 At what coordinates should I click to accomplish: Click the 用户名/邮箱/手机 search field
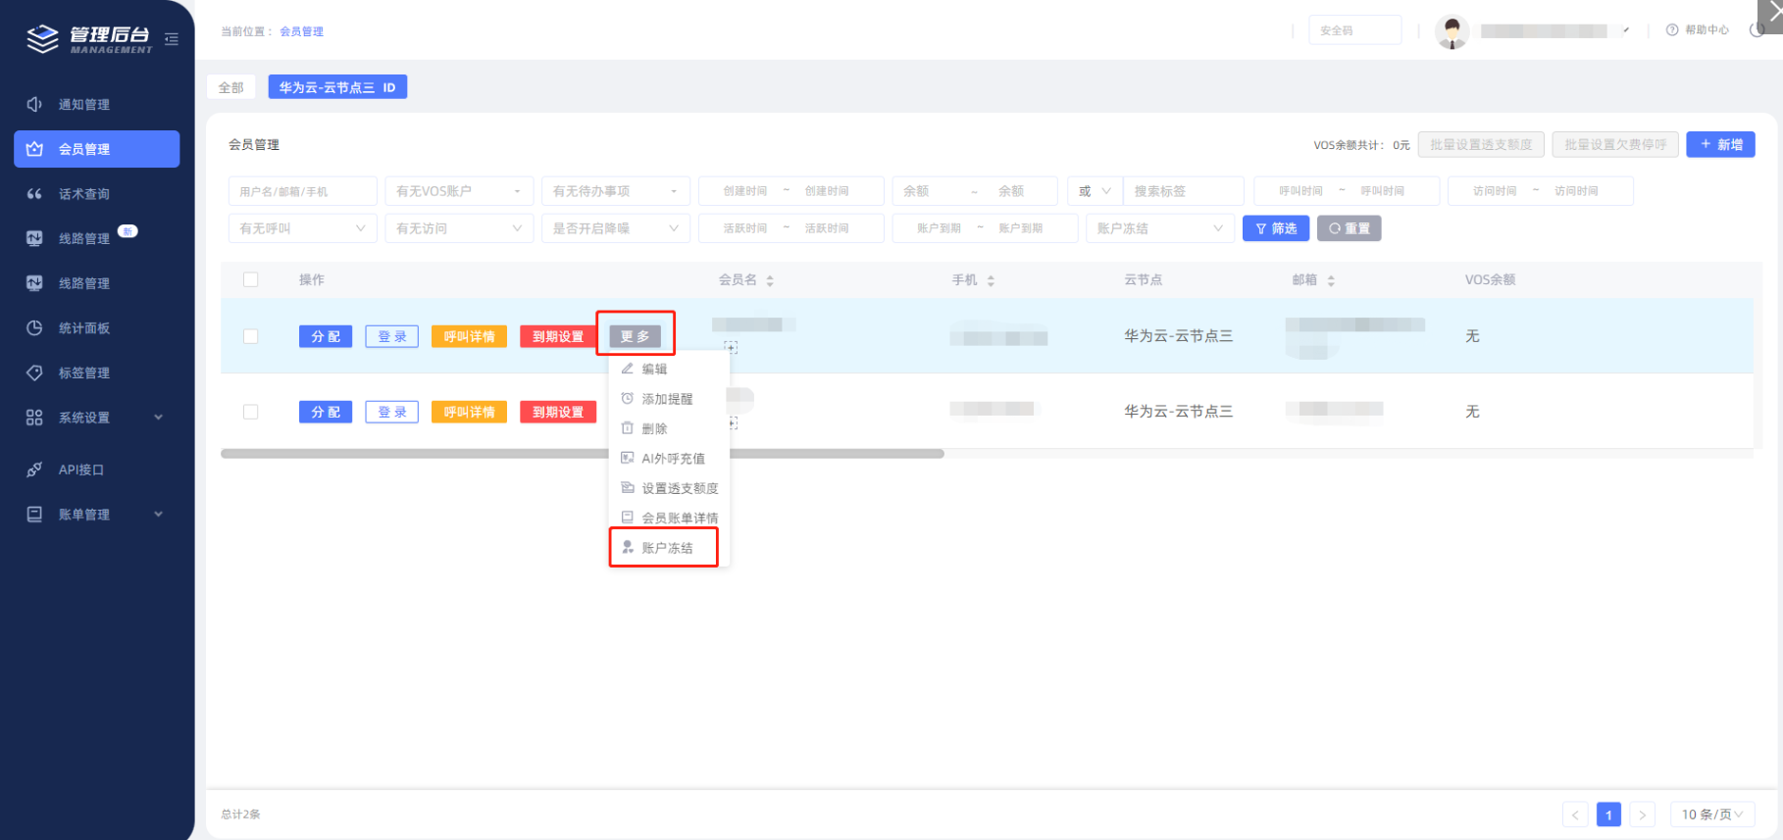(x=302, y=191)
